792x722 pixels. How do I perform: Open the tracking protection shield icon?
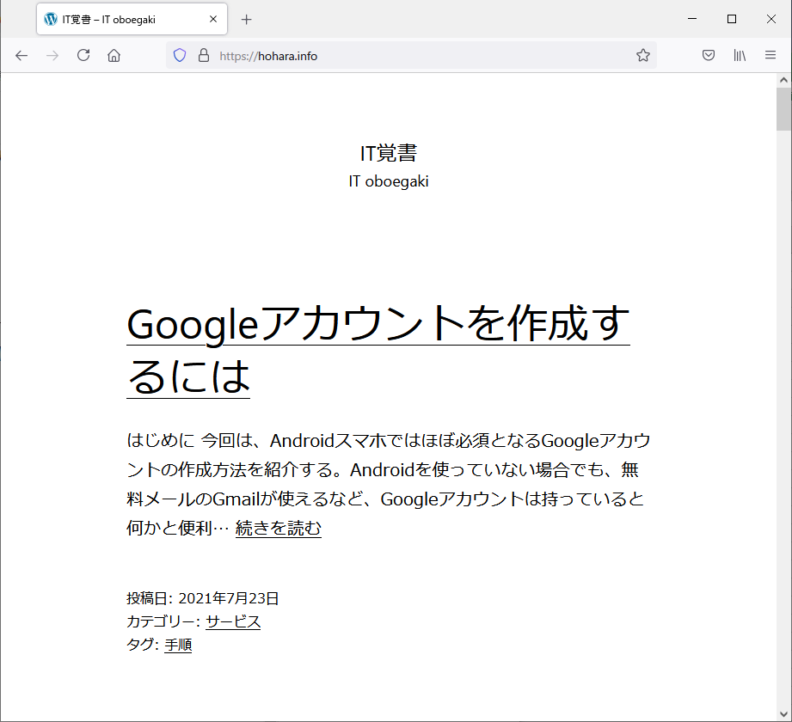click(180, 56)
